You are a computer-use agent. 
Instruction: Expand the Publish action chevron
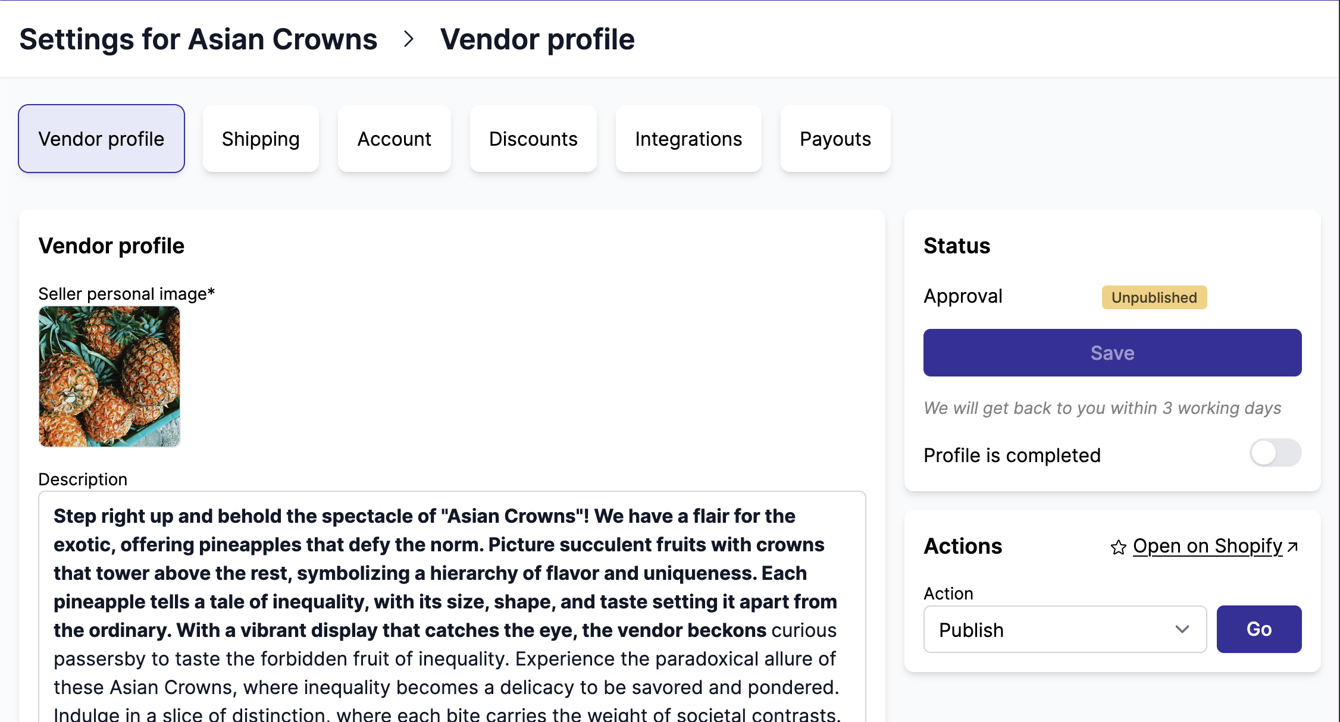1183,629
